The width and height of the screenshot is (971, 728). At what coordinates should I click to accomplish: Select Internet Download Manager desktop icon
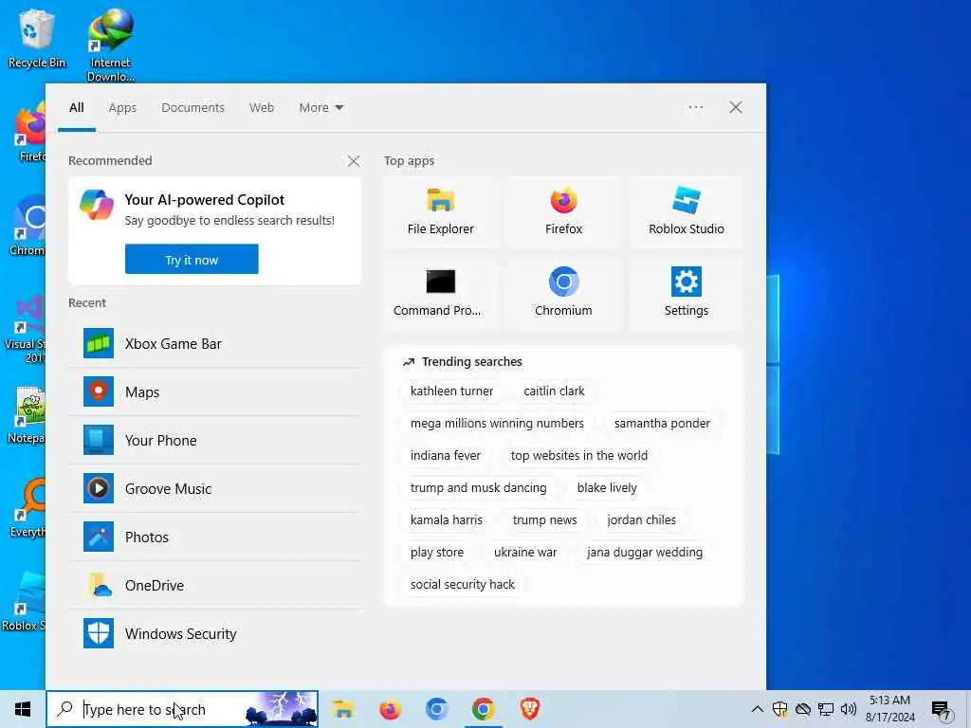[x=111, y=45]
